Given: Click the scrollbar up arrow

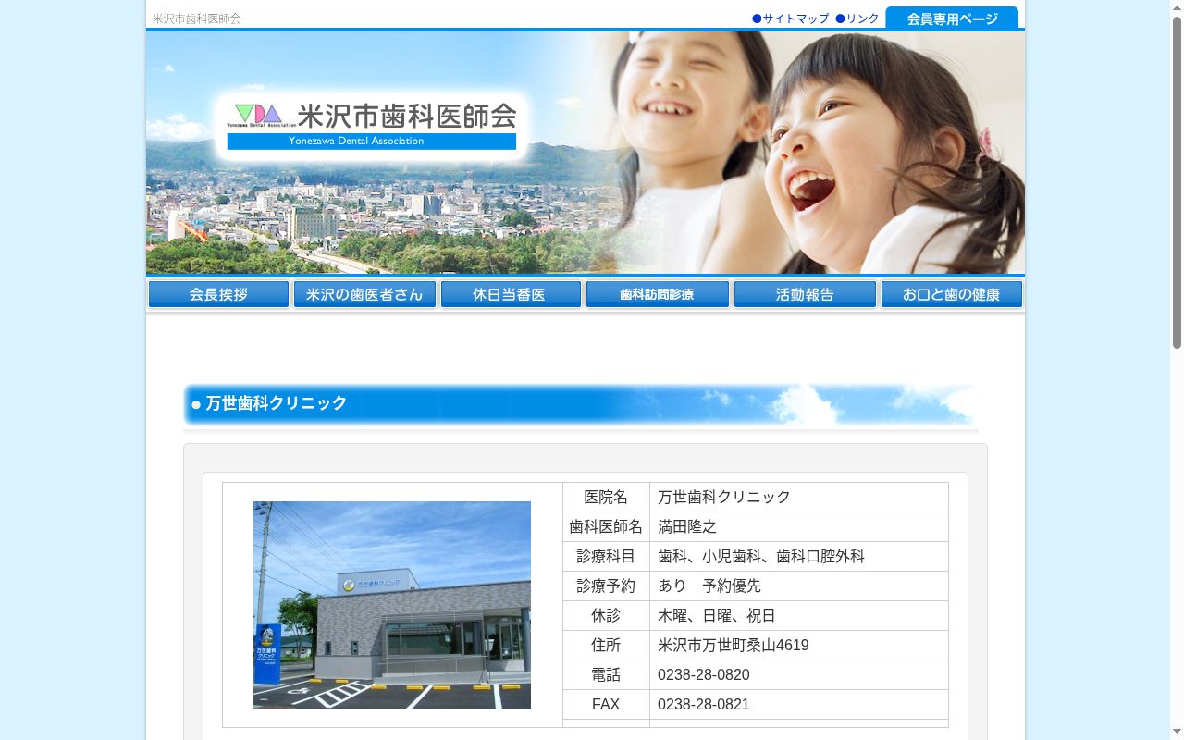Looking at the screenshot, I should pyautogui.click(x=1177, y=7).
